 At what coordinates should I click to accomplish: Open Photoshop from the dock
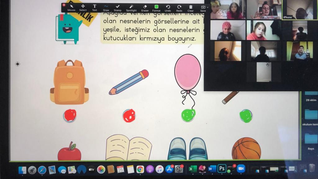point(222,168)
